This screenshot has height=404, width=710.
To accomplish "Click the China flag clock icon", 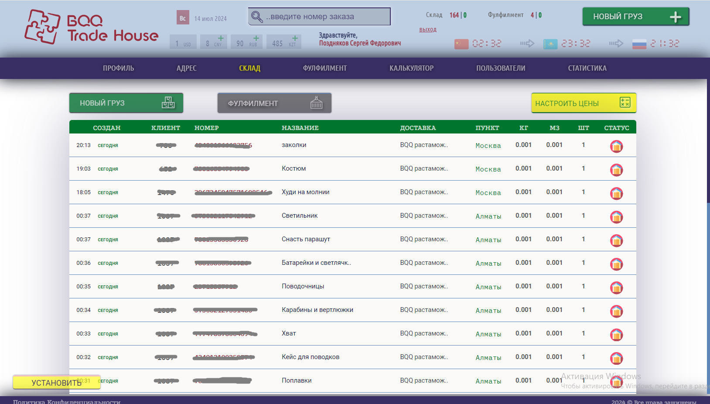I will 461,44.
